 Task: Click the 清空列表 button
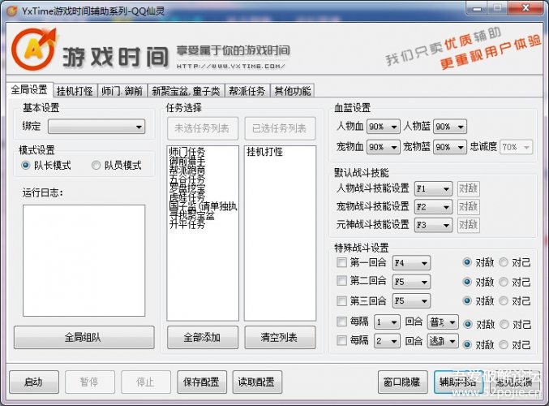pyautogui.click(x=280, y=337)
